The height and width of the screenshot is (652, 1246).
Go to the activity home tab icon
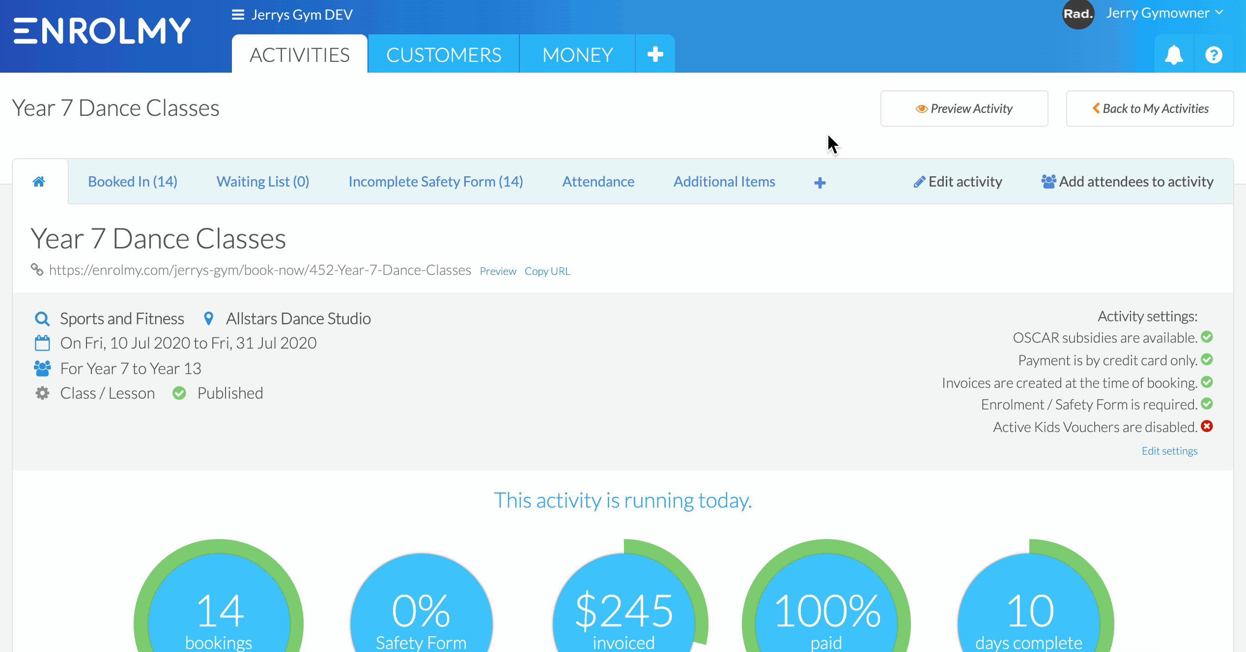click(39, 182)
